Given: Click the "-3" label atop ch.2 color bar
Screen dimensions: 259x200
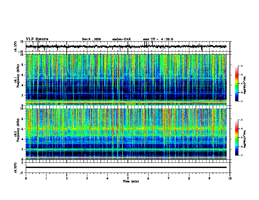Looking at the screenshot, I should (241, 120).
